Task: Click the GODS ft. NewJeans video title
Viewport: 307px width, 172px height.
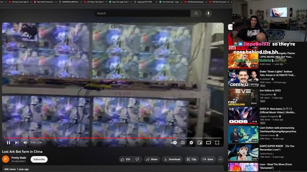Action: point(277,110)
